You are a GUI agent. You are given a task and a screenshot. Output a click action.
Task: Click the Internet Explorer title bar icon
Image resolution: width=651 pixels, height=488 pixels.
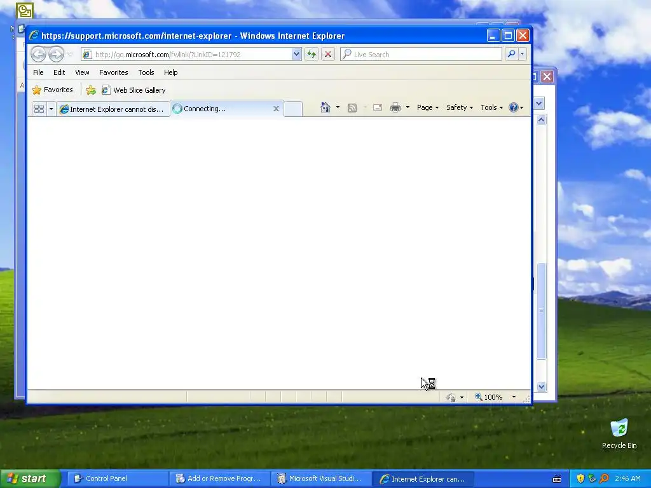point(34,36)
